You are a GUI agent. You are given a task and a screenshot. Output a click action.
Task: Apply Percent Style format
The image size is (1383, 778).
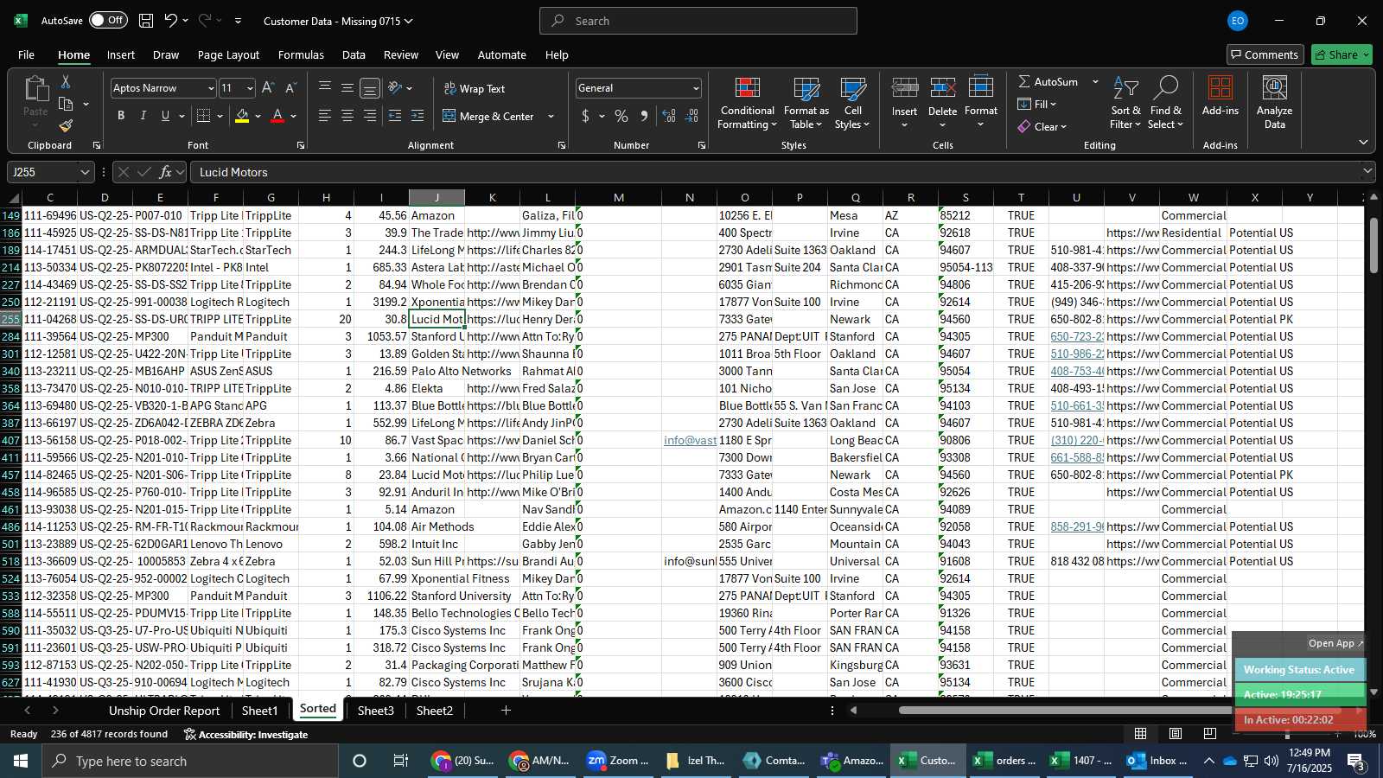(621, 116)
